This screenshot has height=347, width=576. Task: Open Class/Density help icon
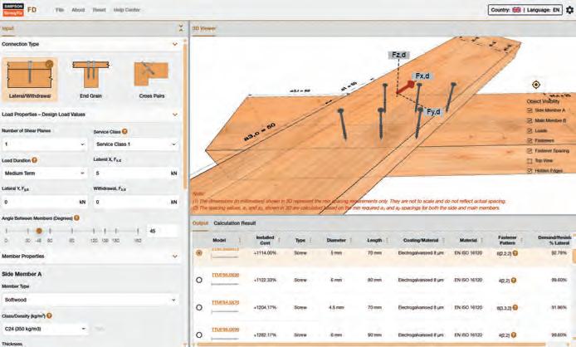coord(49,315)
